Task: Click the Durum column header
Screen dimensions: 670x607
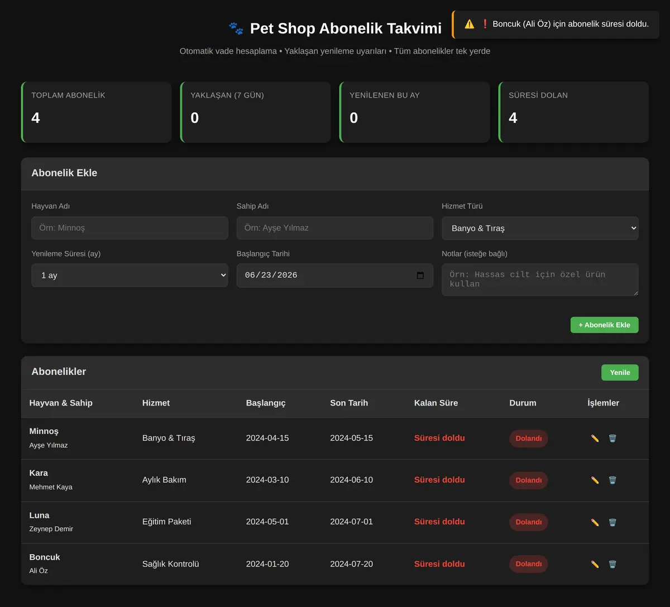Action: (523, 403)
